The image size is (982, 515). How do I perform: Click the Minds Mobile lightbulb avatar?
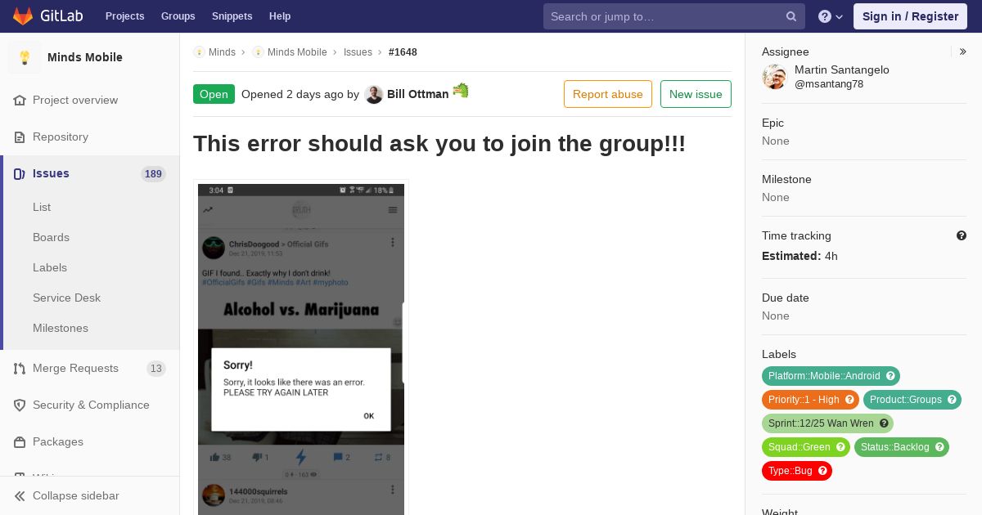tap(25, 57)
